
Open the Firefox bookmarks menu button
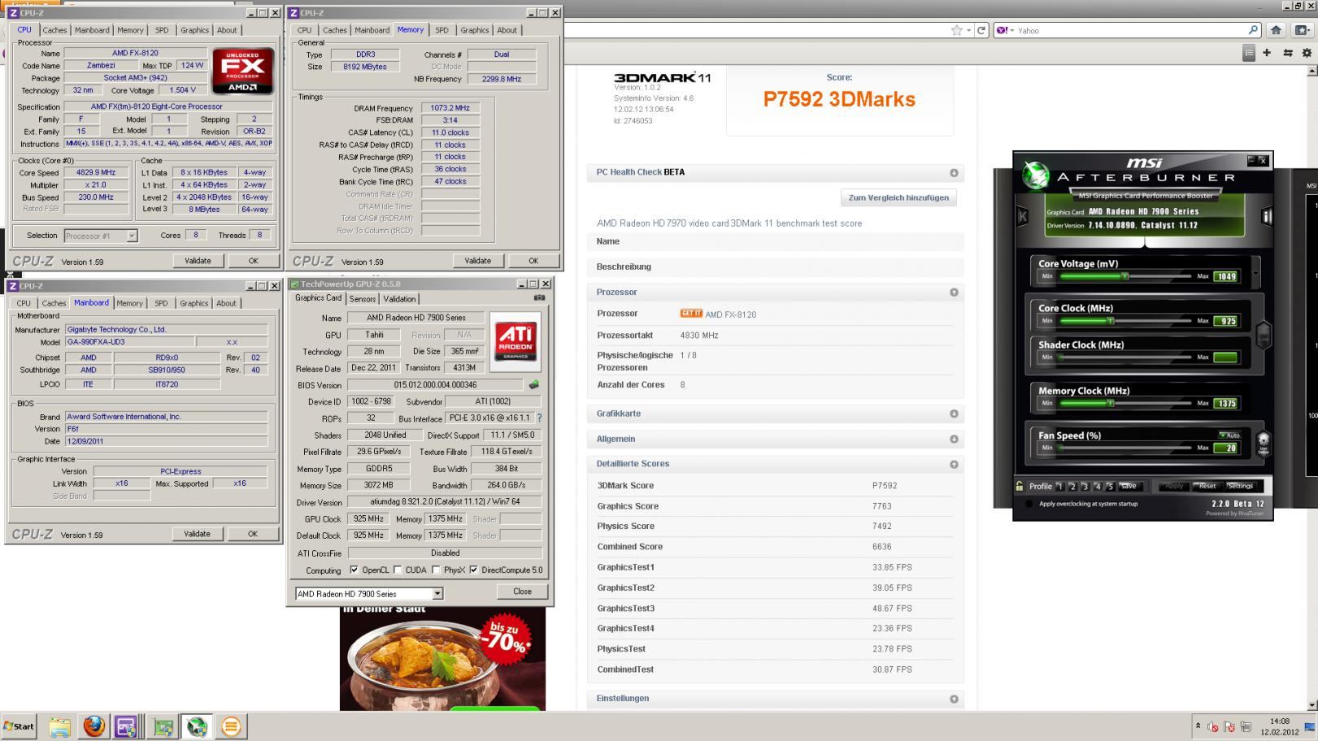tap(1303, 30)
